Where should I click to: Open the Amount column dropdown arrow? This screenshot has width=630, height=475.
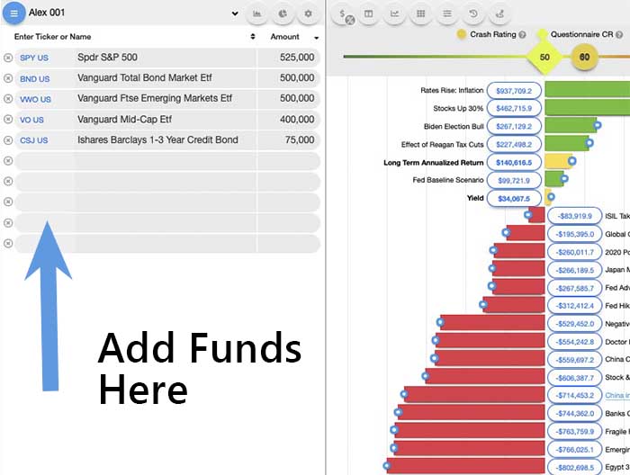point(316,38)
